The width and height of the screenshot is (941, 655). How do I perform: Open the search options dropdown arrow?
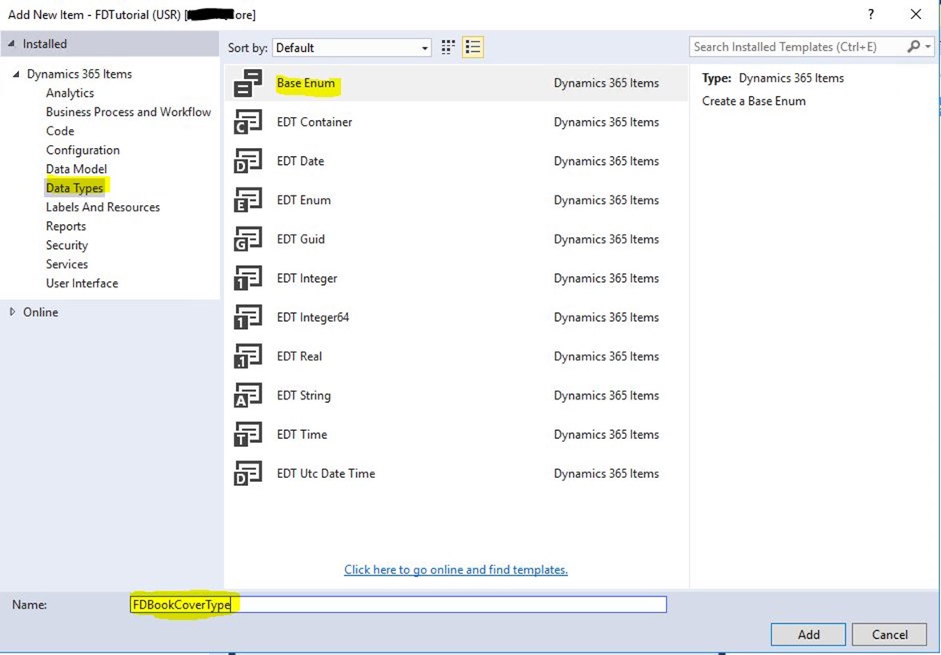pos(928,46)
